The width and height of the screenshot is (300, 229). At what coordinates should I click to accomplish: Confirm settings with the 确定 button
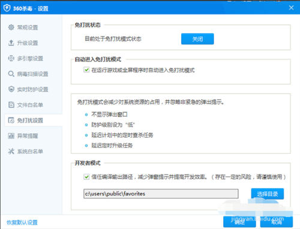(239, 222)
